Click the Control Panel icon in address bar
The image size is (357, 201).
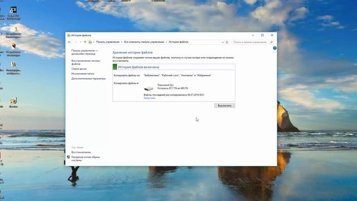click(x=90, y=42)
